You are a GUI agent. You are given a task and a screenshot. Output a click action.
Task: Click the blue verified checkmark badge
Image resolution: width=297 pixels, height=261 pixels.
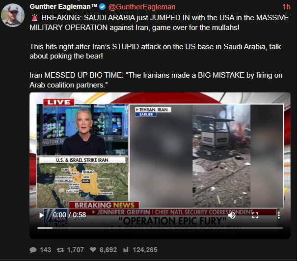tap(102, 7)
